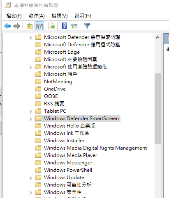Expand the Tablet PC node
The width and height of the screenshot is (169, 198).
31,112
